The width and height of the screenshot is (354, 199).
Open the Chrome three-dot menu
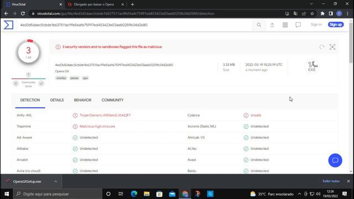348,13
